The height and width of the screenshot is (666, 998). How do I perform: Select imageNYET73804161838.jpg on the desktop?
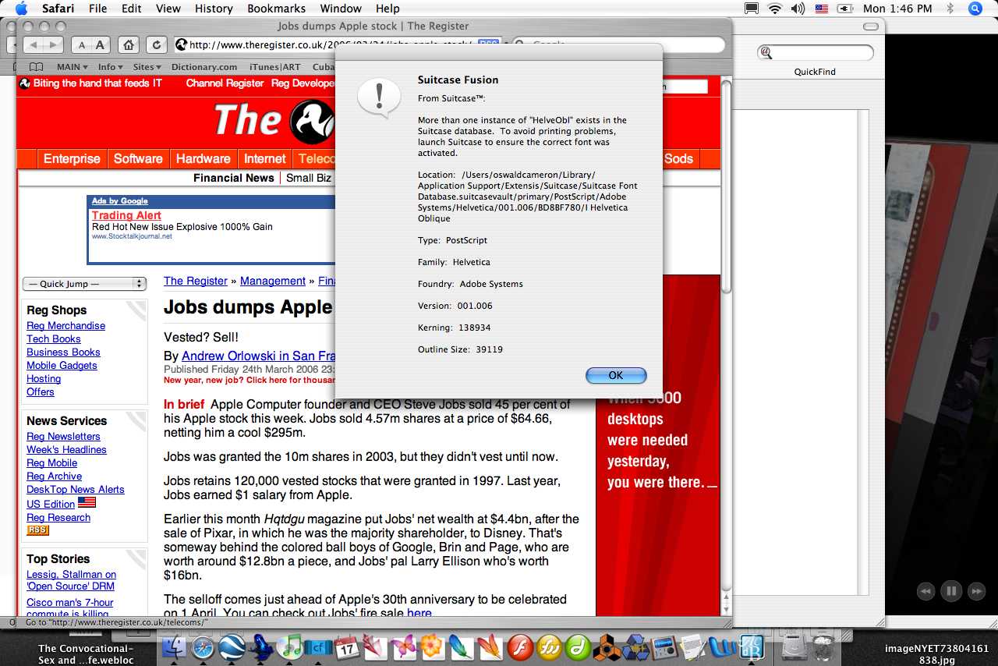(x=936, y=654)
